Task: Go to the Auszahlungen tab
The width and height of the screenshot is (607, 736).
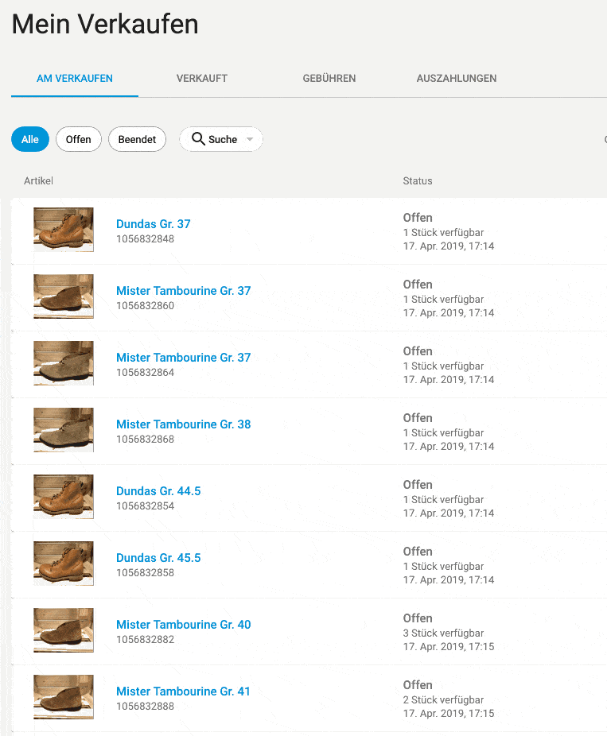Action: 456,79
